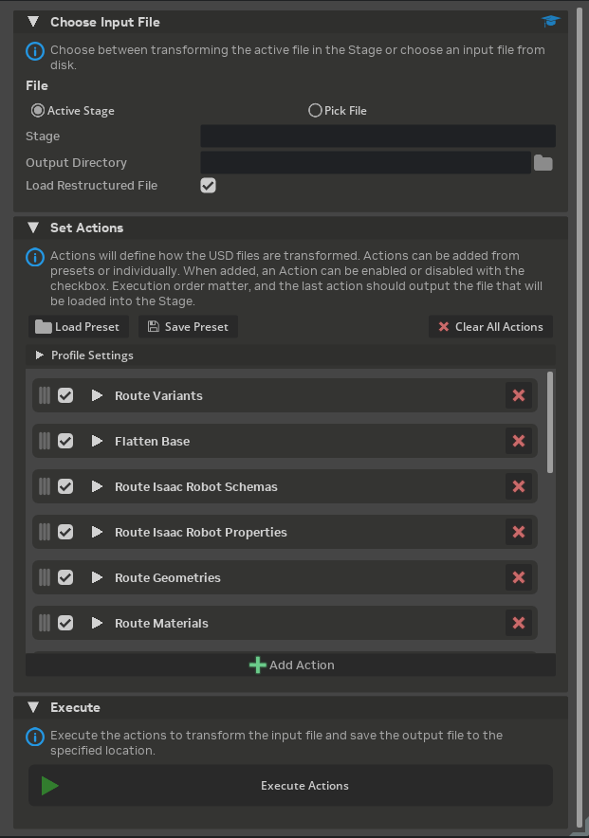Collapse the Execute section header

[x=33, y=707]
